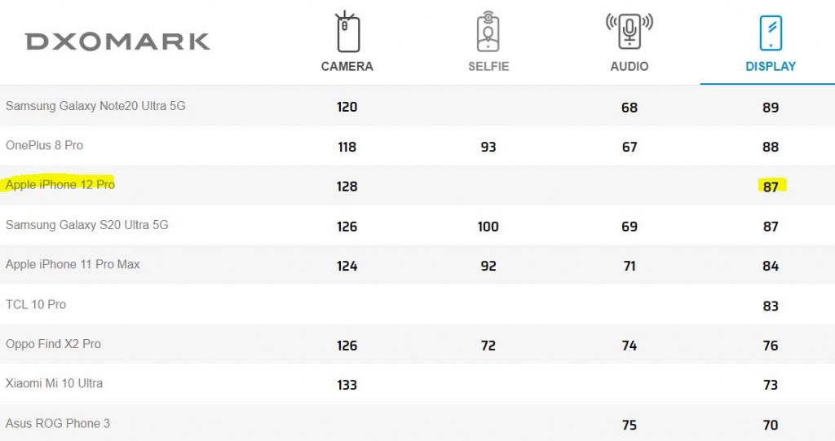Click the DXOMARK logo
Screen dimensions: 835x441
[117, 42]
